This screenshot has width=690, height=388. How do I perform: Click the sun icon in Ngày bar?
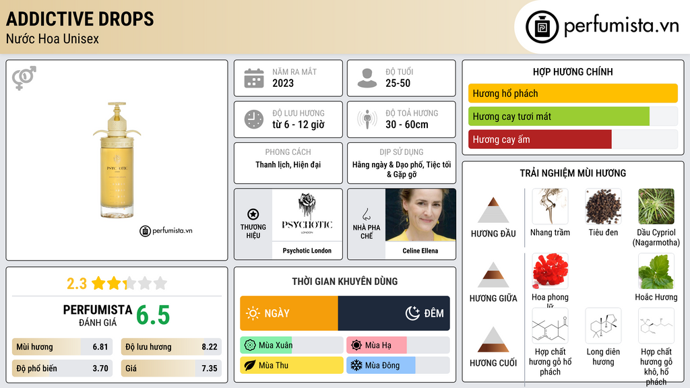[253, 313]
